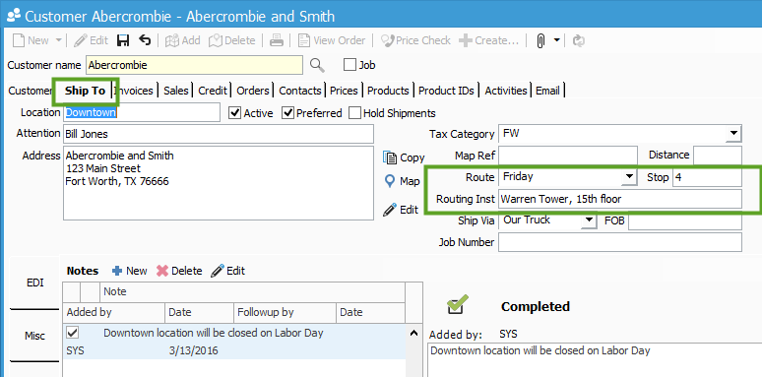Open the Route dropdown showing Friday

[x=630, y=177]
